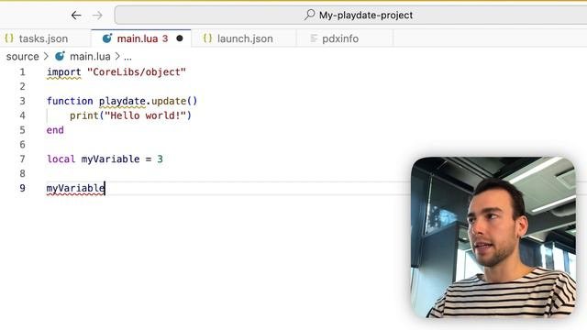Image resolution: width=587 pixels, height=330 pixels.
Task: Select the main.lua tab
Action: point(141,38)
